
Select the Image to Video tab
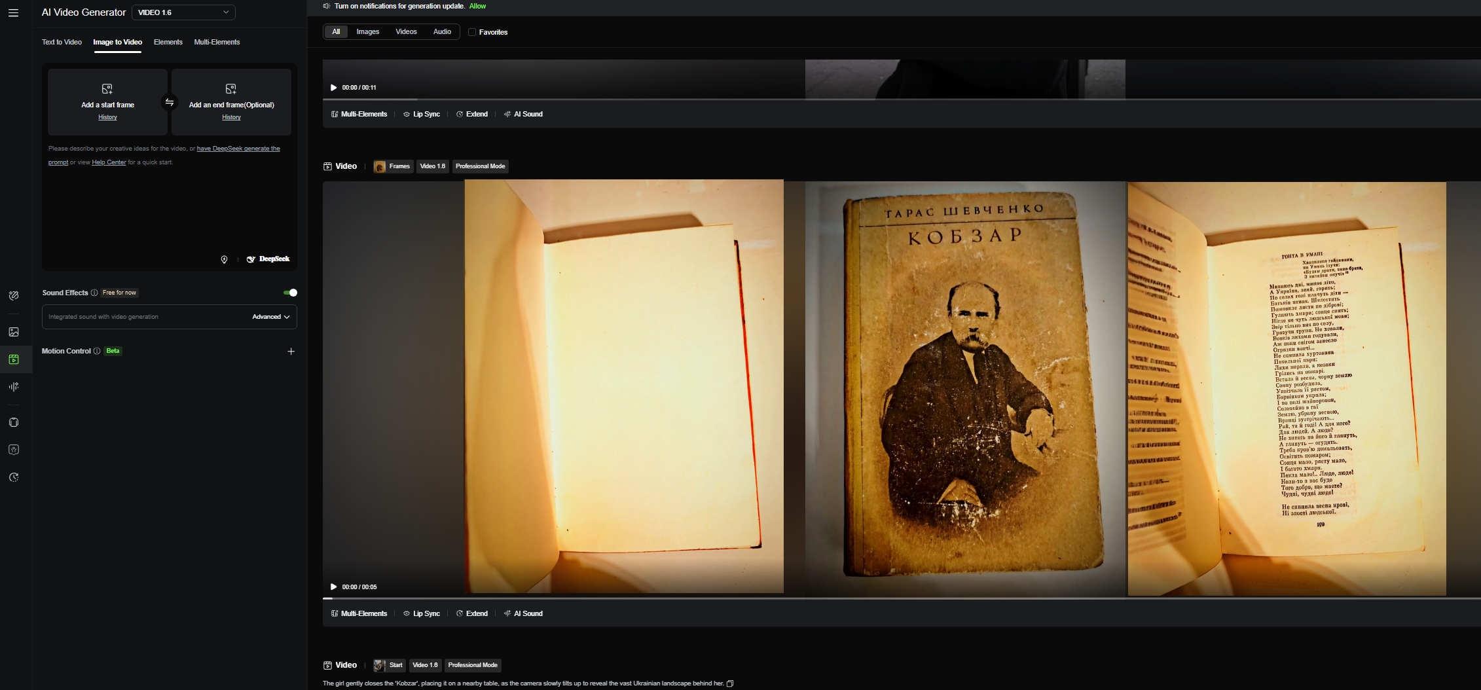coord(117,42)
